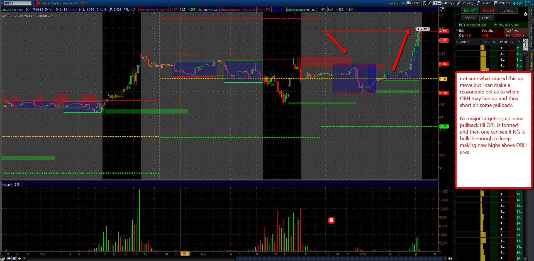The image size is (534, 261).
Task: Click the Reverse position button
Action: (x=469, y=18)
